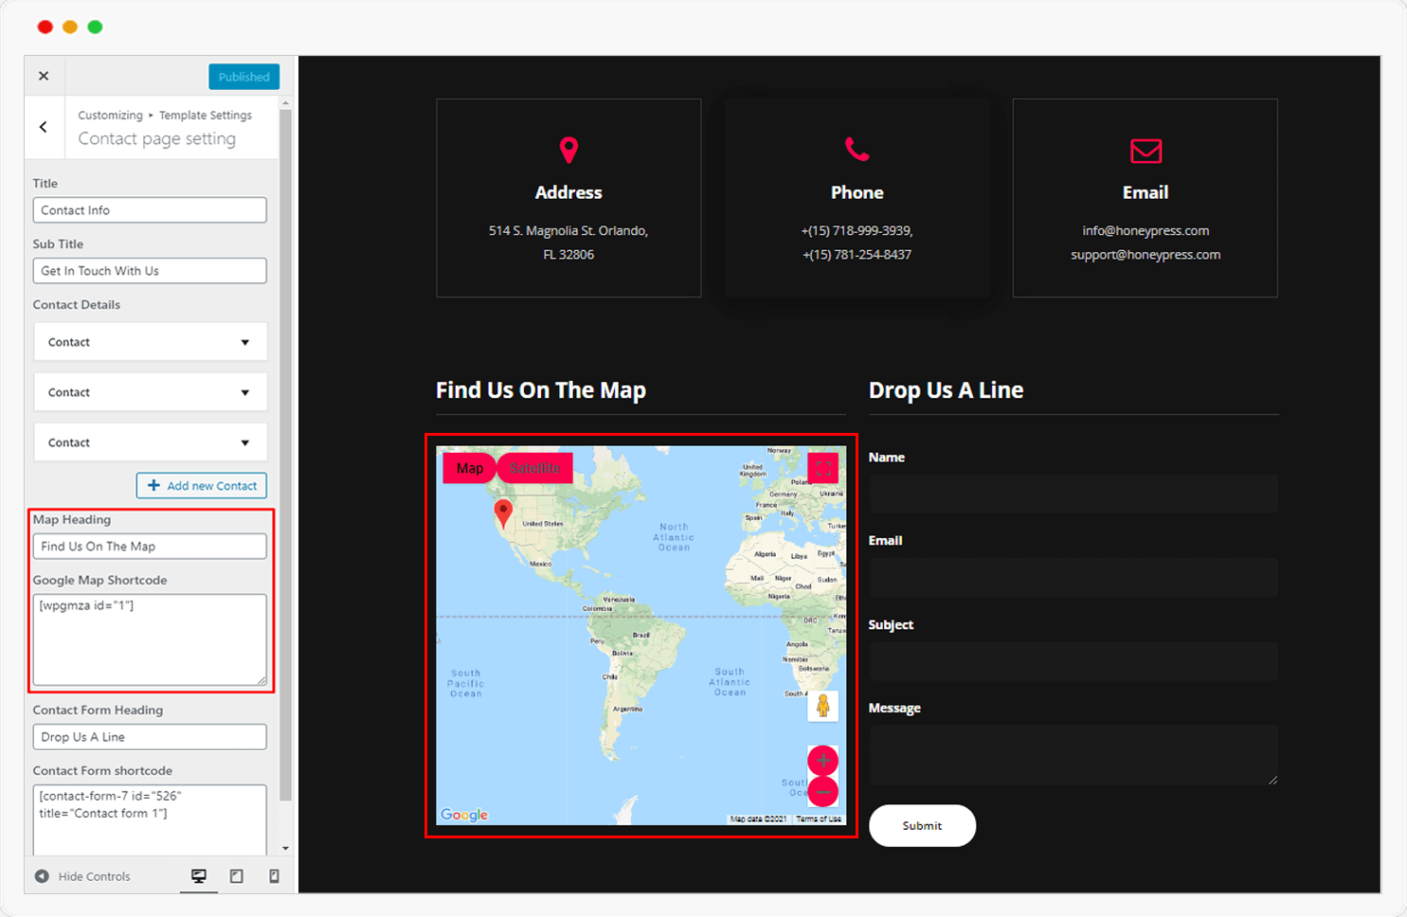This screenshot has height=917, width=1407.
Task: Click the Submit button
Action: coord(922,826)
